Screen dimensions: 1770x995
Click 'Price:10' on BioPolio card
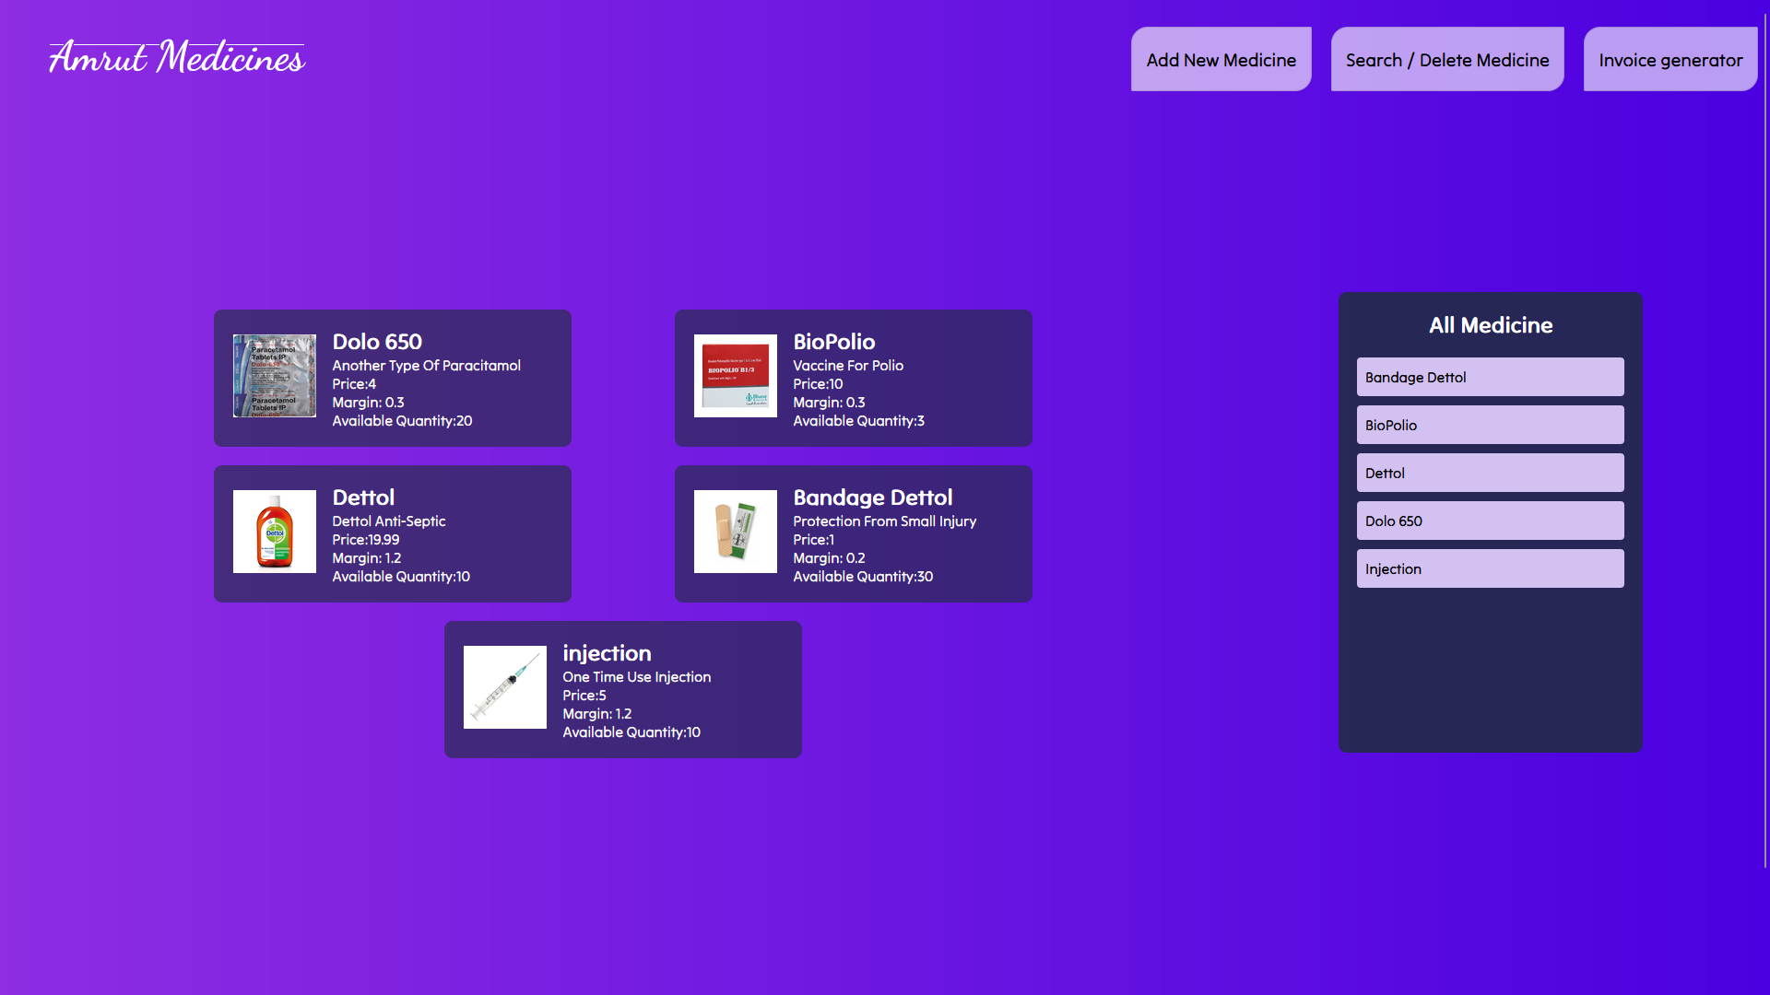[x=818, y=384]
